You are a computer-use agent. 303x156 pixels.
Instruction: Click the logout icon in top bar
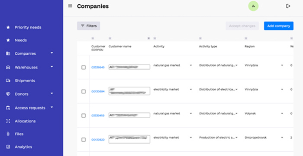[288, 6]
